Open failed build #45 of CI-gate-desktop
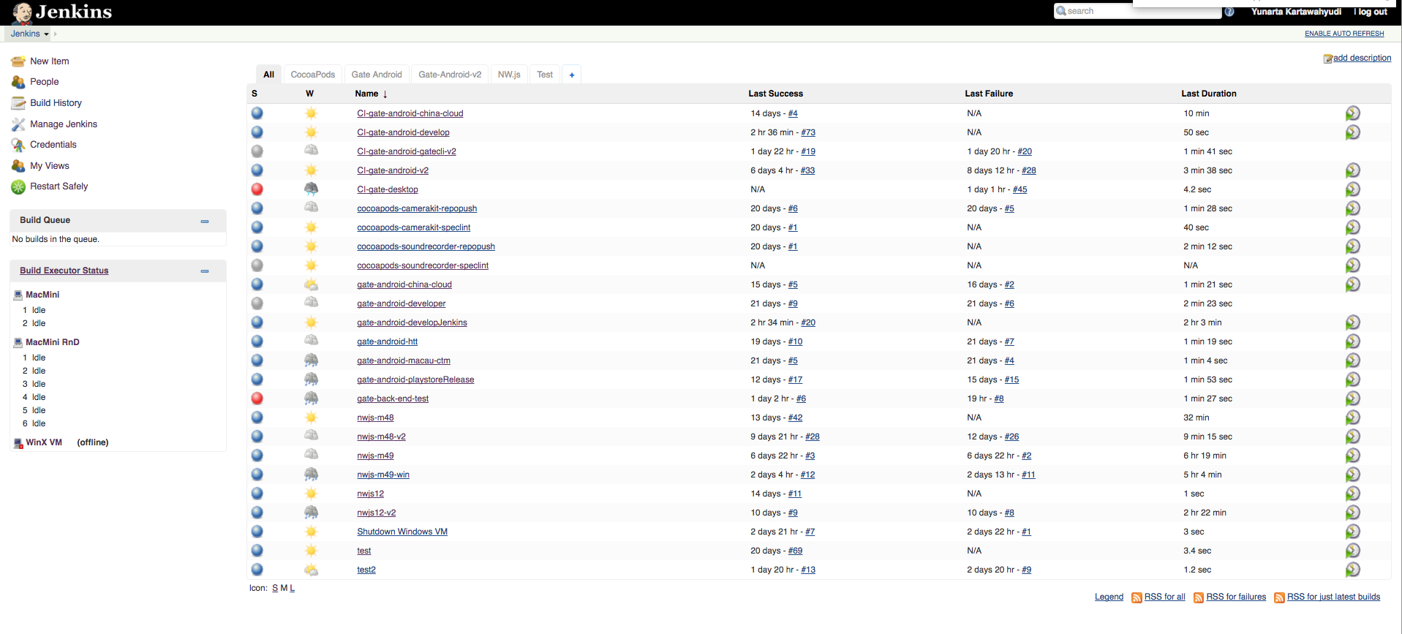 [1020, 189]
